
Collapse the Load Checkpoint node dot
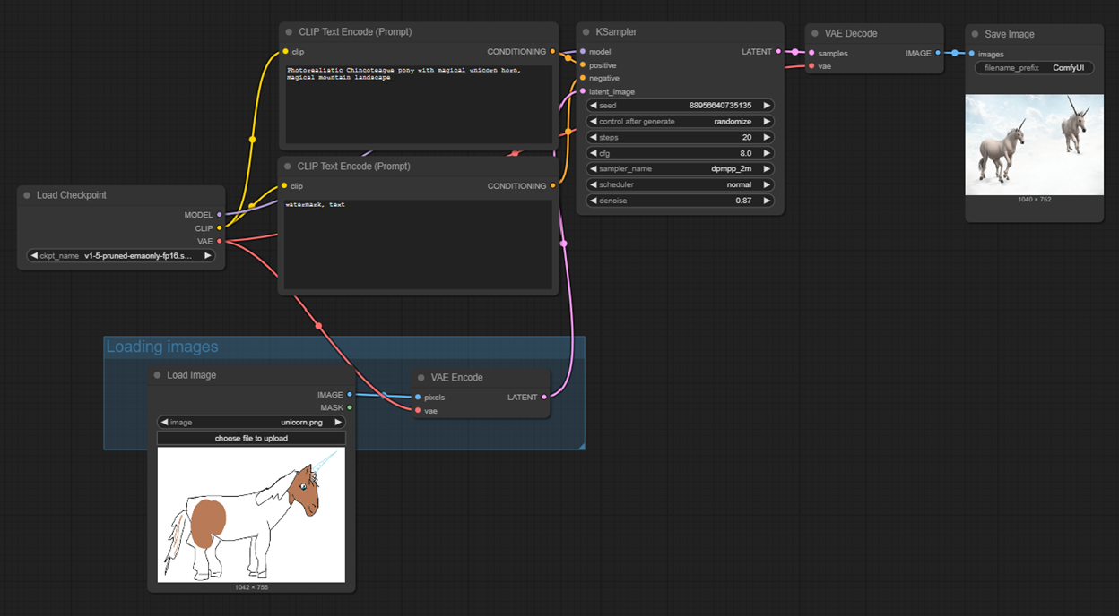point(27,195)
